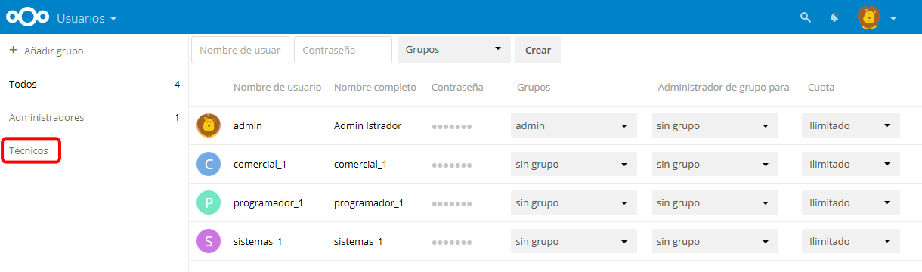
Task: Click the Administradores count '1'
Action: [177, 118]
